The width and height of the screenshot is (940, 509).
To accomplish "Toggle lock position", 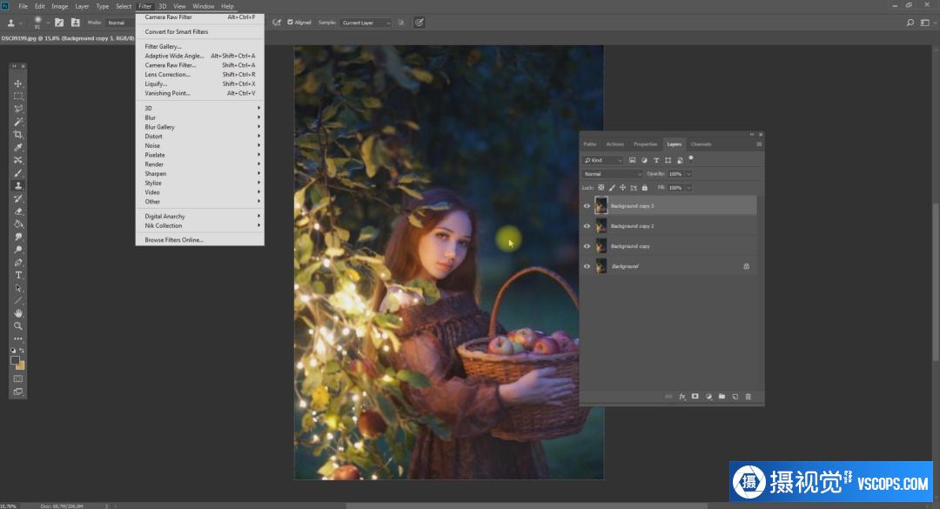I will pyautogui.click(x=623, y=188).
